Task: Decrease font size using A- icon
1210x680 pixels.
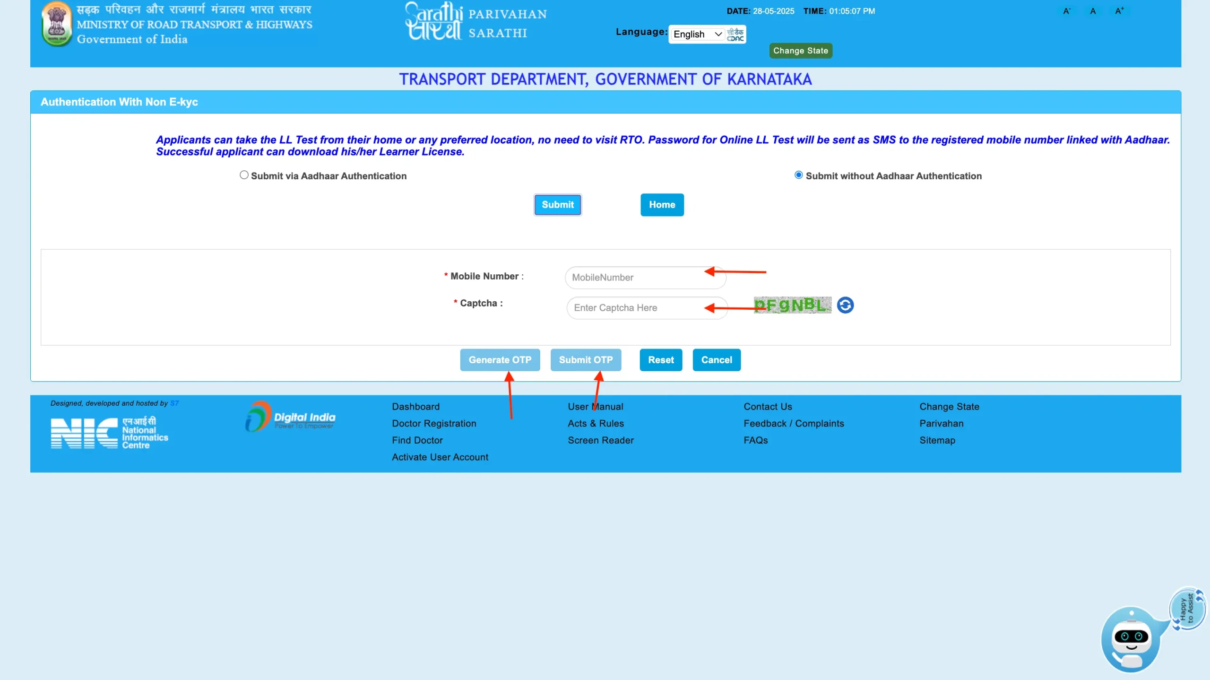Action: point(1066,10)
